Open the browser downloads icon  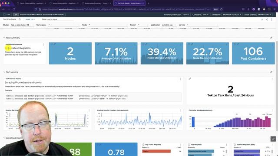point(248,9)
